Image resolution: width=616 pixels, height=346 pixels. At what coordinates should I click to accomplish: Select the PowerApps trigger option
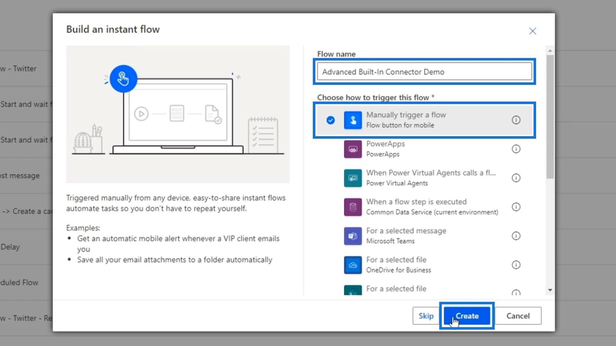425,149
